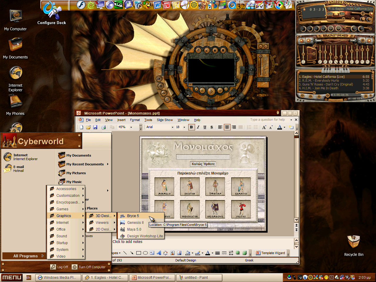Screen dimensions: 376x282
Task: Open the Format menu
Action: (135, 120)
